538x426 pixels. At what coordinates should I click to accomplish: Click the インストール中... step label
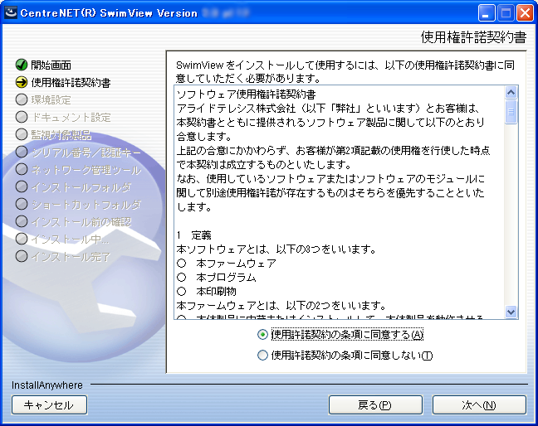(x=70, y=240)
